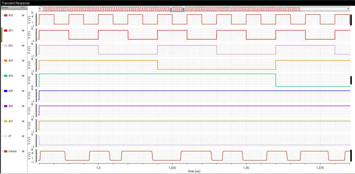Viewport: 355px width, 174px height.
Task: Click the olive marker beside /D1 in signal list
Action: click(2, 35)
